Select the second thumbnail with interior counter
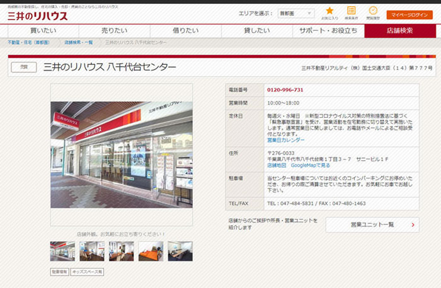The width and height of the screenshot is (441, 288). [x=92, y=251]
